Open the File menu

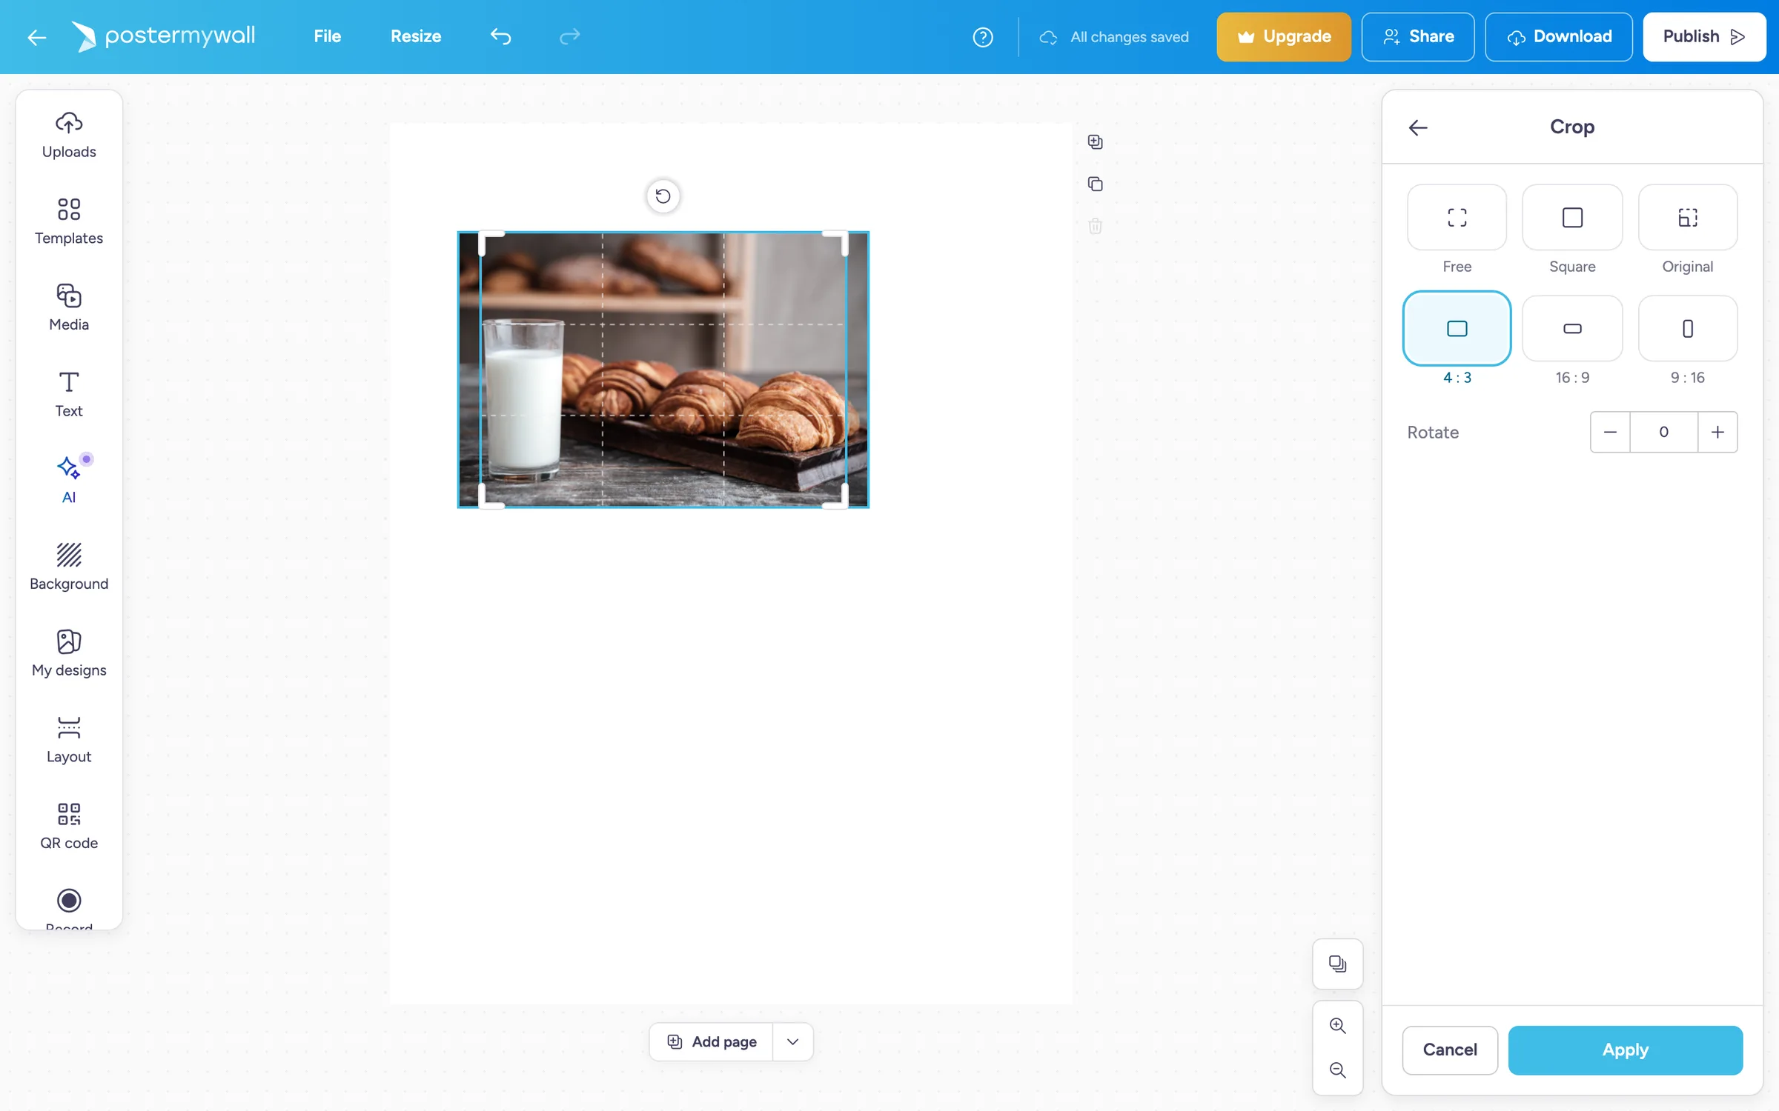327,36
